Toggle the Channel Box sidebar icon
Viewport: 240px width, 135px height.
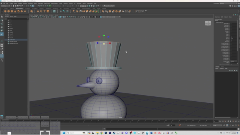click(239, 6)
